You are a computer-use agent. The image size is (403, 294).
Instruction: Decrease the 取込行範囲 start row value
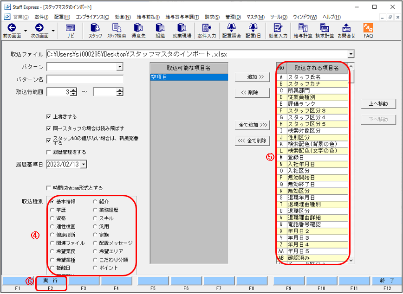pyautogui.click(x=74, y=94)
